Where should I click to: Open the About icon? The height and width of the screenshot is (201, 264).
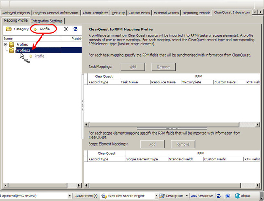(x=237, y=196)
